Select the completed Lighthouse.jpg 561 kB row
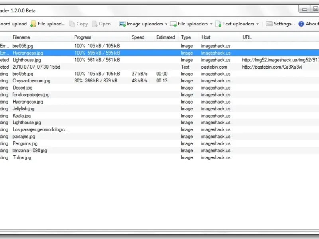The height and width of the screenshot is (239, 319). (x=159, y=60)
